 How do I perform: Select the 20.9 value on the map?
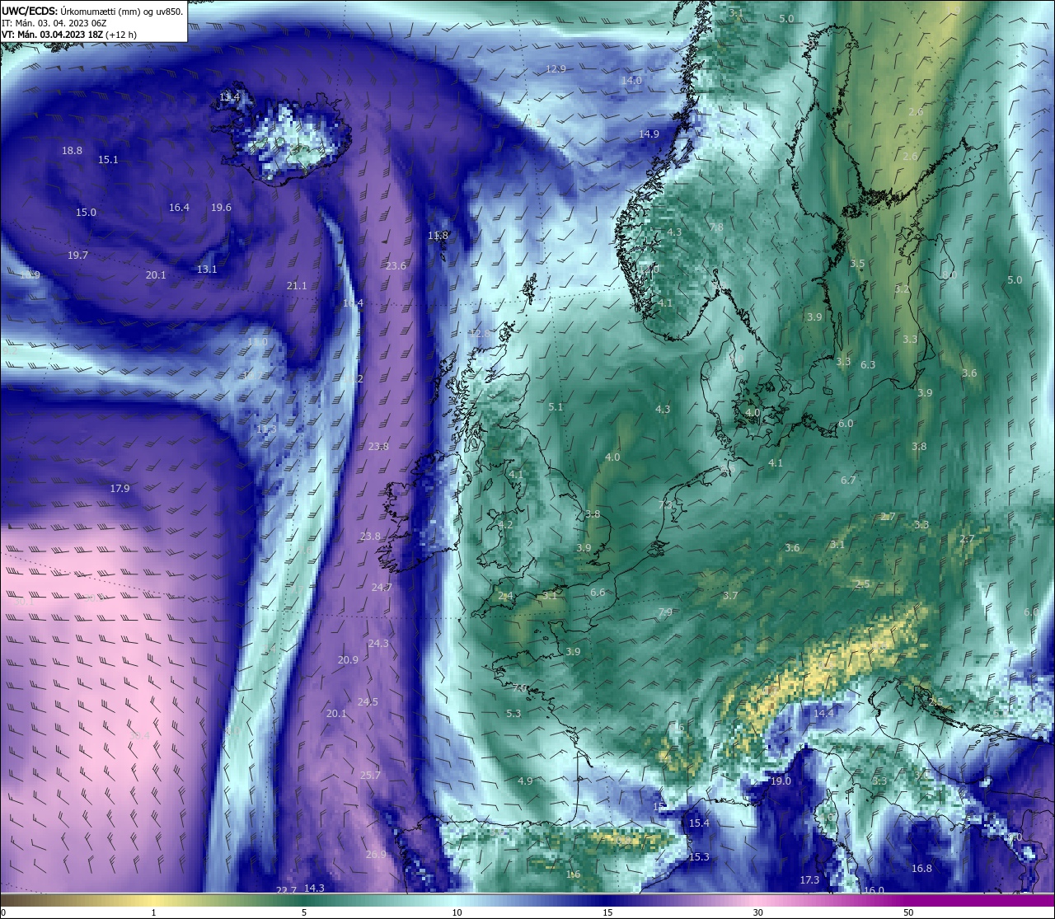pos(348,660)
